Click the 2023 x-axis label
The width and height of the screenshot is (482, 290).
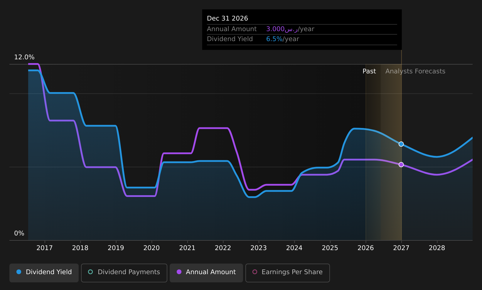pos(259,248)
